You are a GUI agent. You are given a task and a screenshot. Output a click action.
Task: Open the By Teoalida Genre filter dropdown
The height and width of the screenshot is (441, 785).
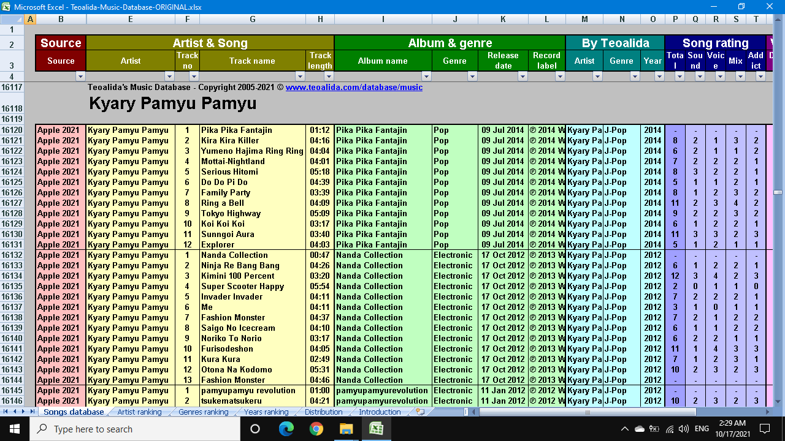(x=635, y=77)
